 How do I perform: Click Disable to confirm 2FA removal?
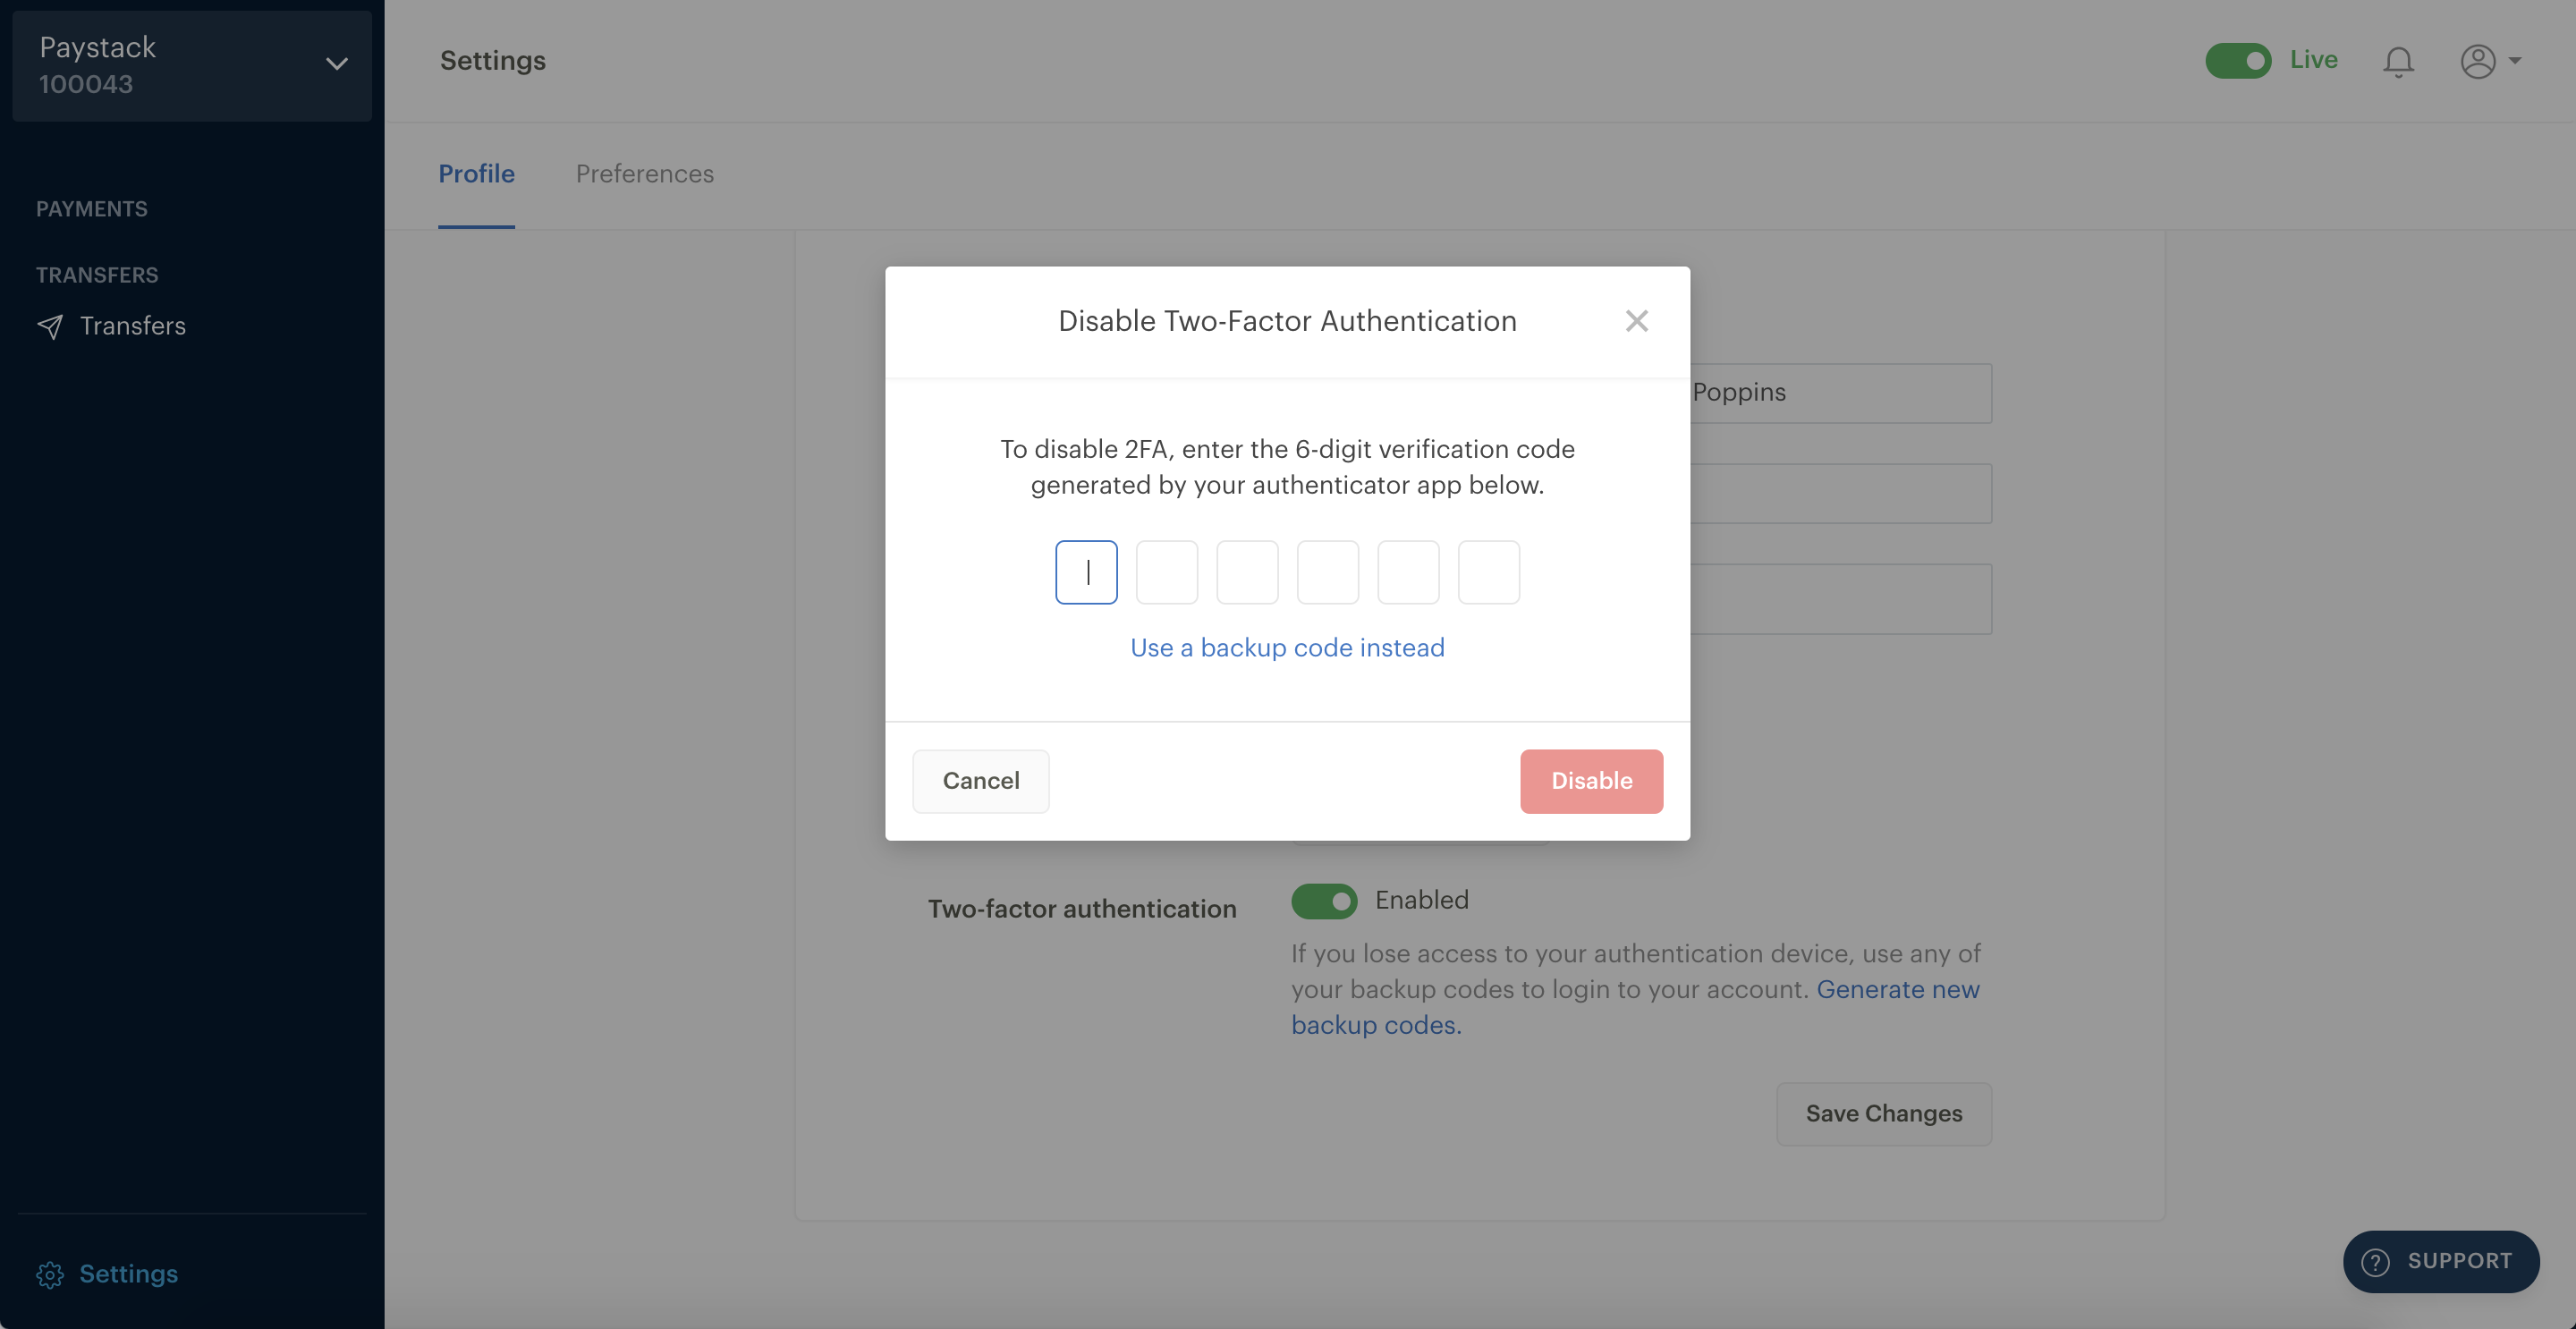click(1591, 780)
